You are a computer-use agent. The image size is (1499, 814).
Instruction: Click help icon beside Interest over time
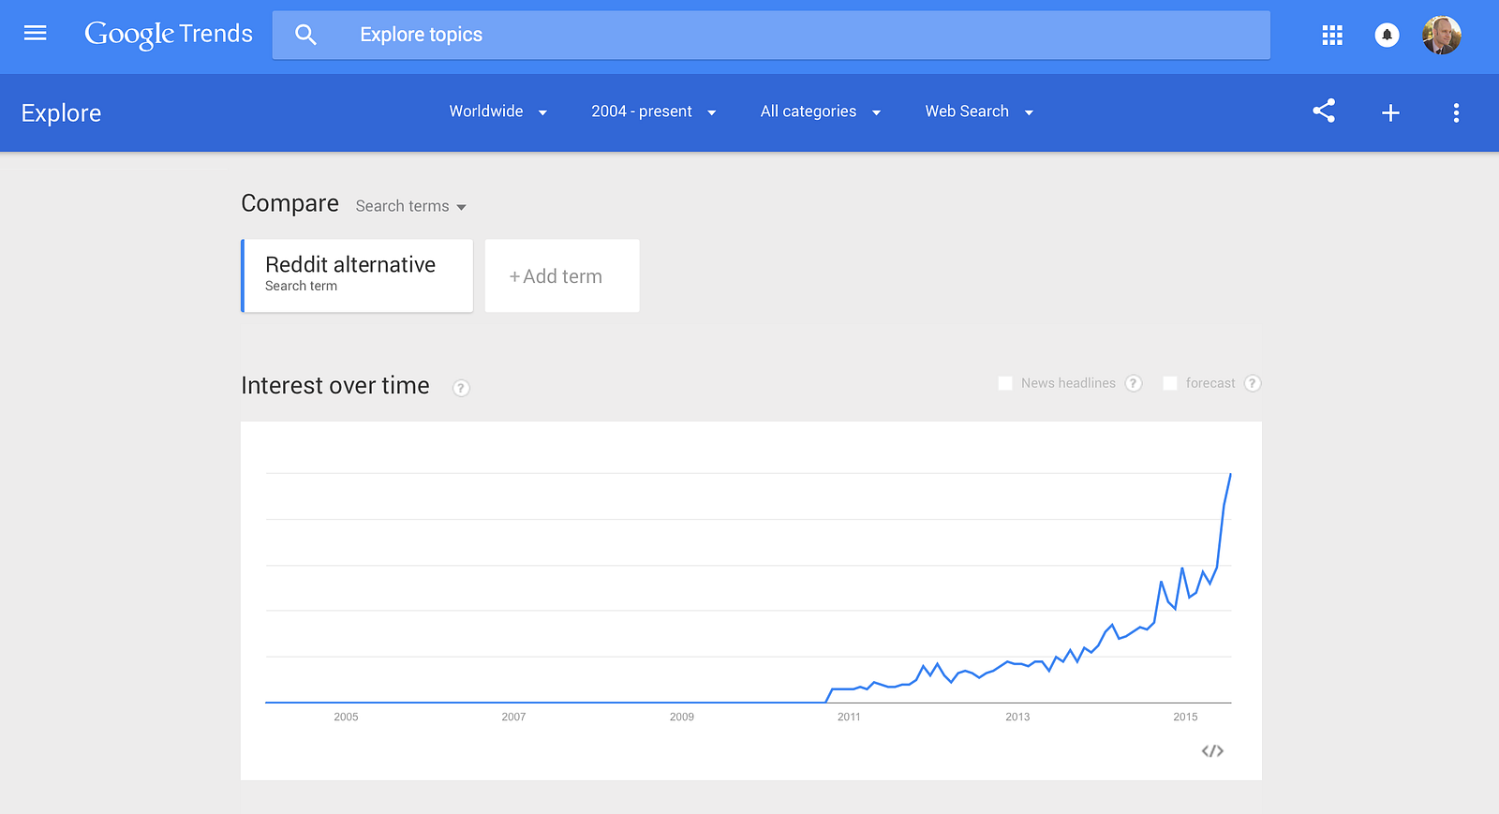tap(461, 388)
